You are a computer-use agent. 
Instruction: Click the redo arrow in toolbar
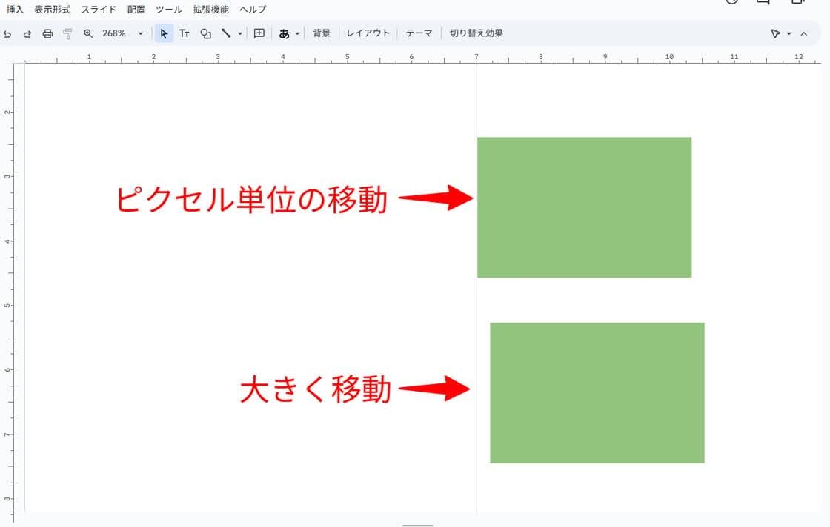(27, 33)
